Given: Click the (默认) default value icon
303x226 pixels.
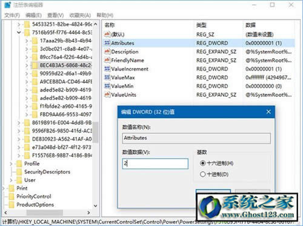Looking at the screenshot, I should (107, 35).
